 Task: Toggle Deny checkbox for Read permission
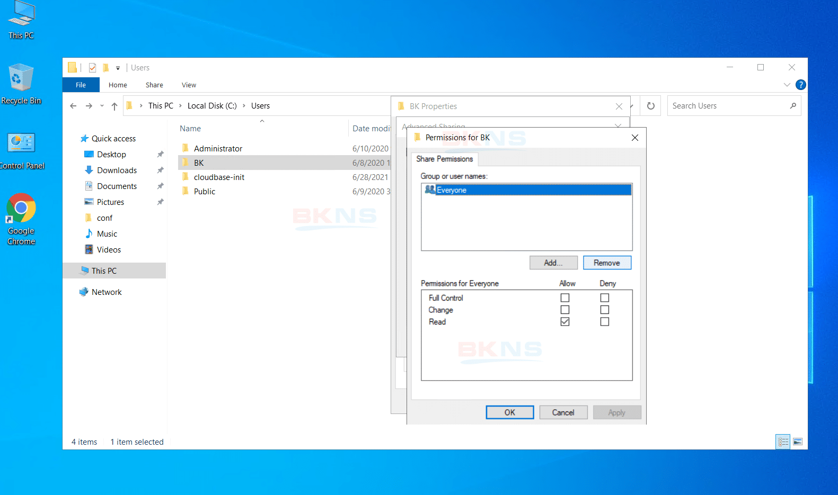point(605,322)
